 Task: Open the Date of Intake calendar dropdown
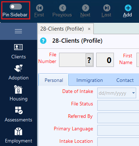[x=133, y=93]
